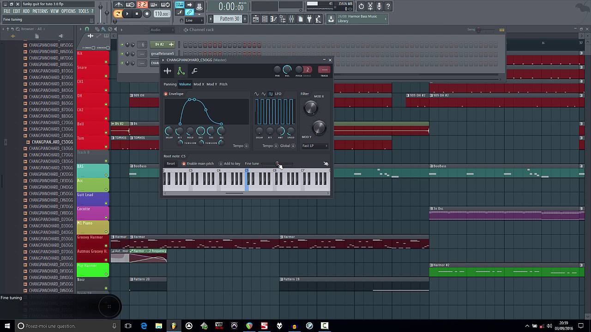Image resolution: width=591 pixels, height=332 pixels.
Task: Toggle the metronome icon
Action: click(119, 5)
